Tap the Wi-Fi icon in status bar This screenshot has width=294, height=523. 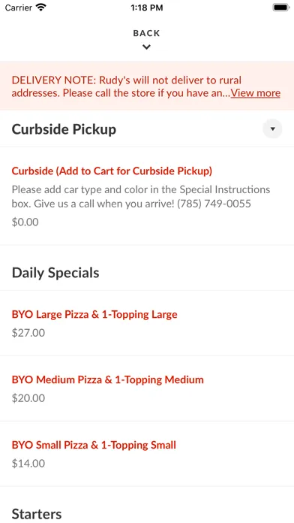pos(41,8)
